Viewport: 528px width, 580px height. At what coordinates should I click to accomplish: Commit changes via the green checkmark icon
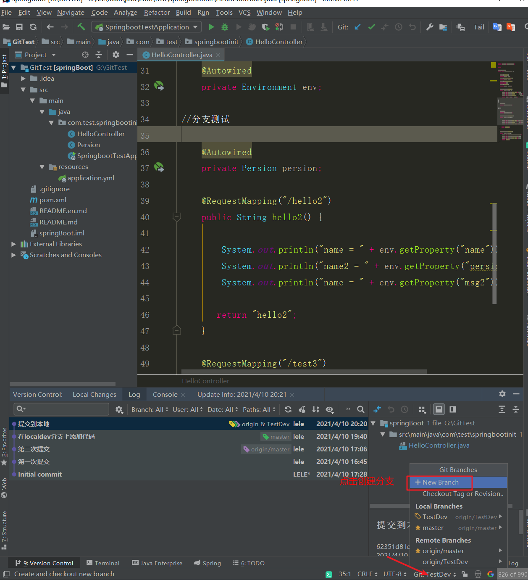tap(371, 26)
